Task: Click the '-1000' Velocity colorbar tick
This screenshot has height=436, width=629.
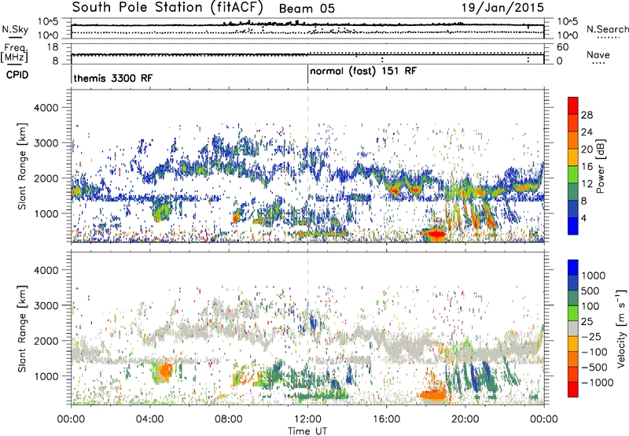Action: (598, 382)
